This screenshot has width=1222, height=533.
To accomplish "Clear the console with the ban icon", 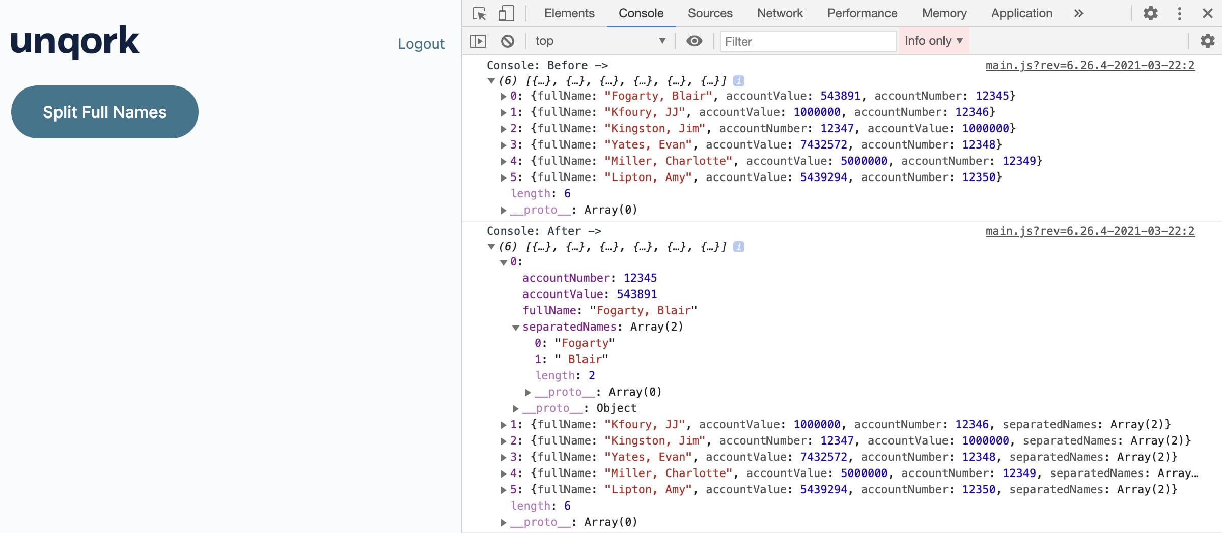I will pyautogui.click(x=508, y=41).
